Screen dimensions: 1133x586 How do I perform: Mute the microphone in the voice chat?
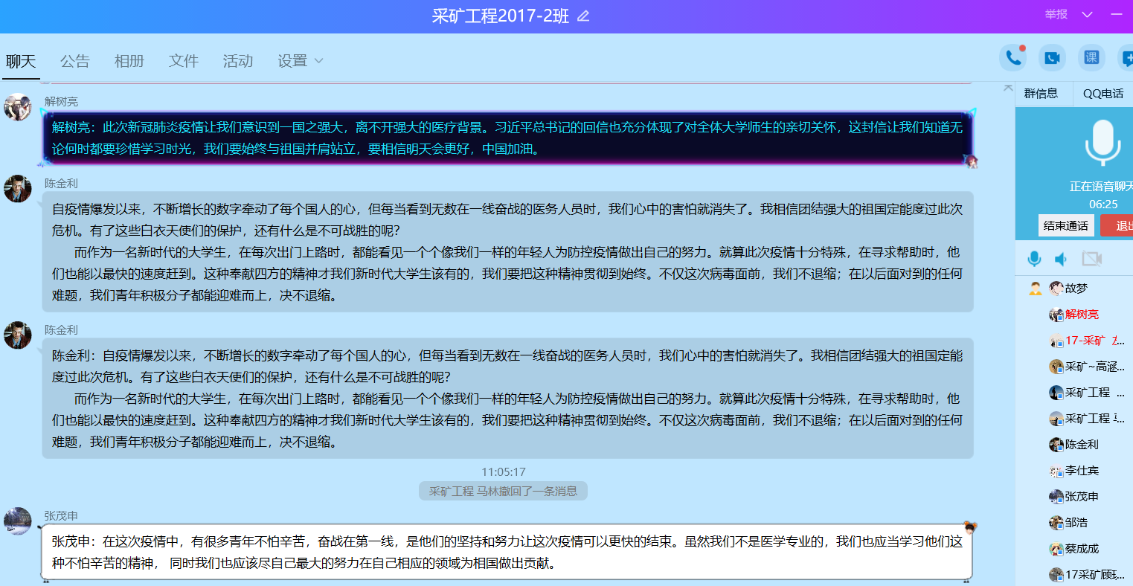1034,259
